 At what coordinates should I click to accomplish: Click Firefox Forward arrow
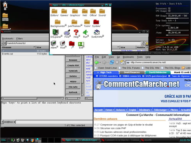104,63
